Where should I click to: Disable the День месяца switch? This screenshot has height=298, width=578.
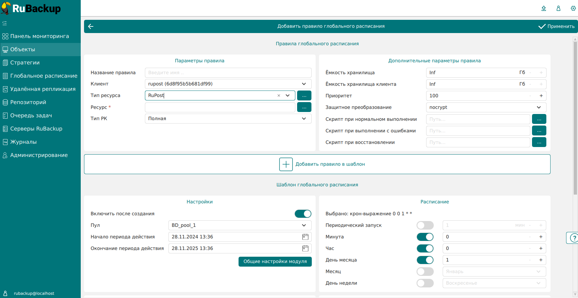point(425,260)
